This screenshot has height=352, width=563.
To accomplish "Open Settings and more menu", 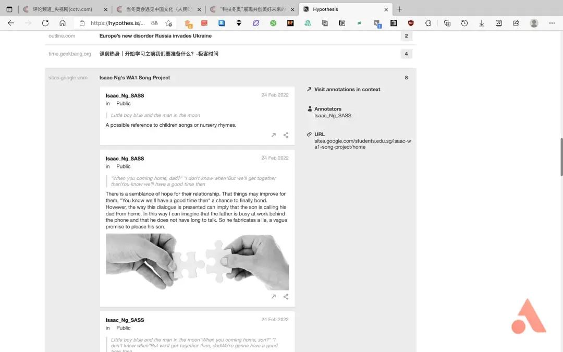I will pos(552,23).
